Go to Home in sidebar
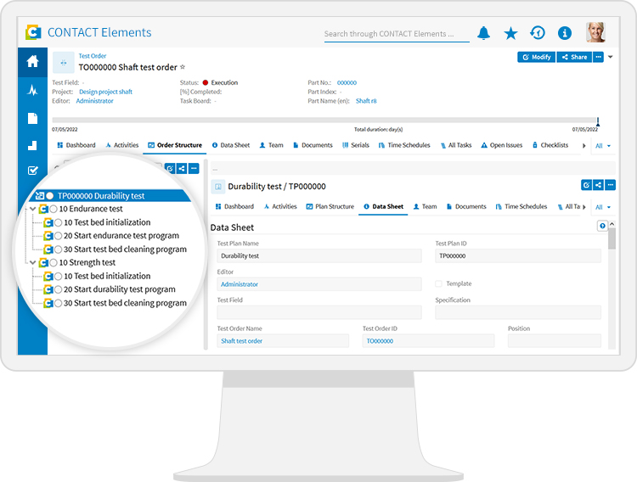The width and height of the screenshot is (637, 482). [x=32, y=61]
